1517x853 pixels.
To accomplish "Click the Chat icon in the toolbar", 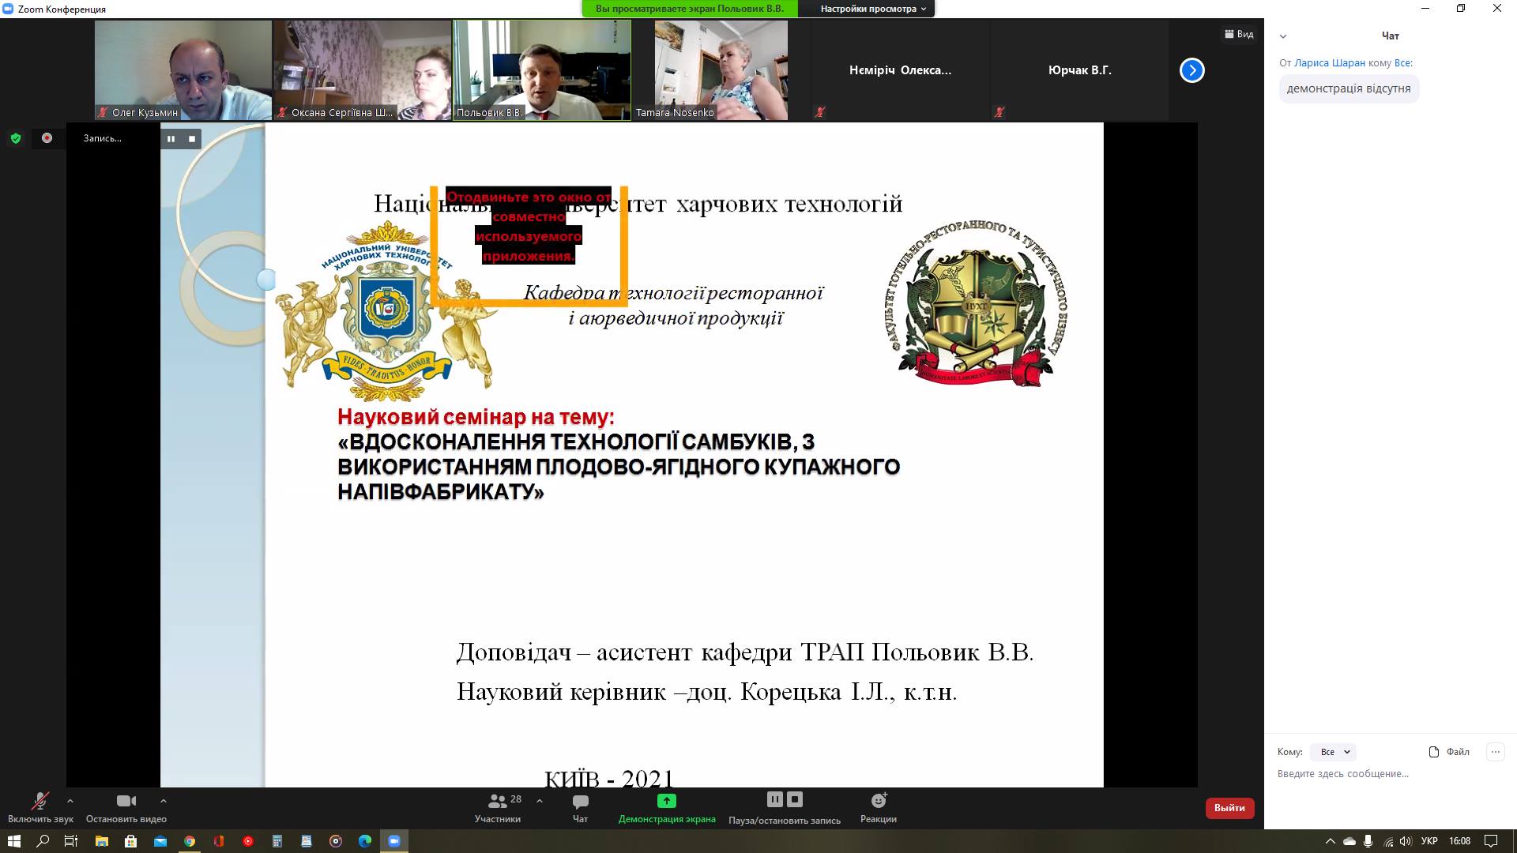I will pyautogui.click(x=580, y=801).
